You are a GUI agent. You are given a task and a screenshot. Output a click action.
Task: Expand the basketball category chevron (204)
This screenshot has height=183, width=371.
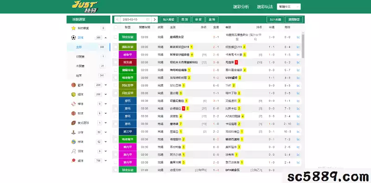click(106, 85)
